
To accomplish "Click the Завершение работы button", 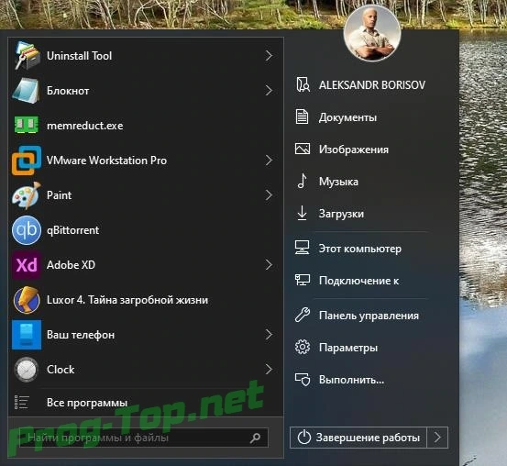I will pyautogui.click(x=358, y=438).
